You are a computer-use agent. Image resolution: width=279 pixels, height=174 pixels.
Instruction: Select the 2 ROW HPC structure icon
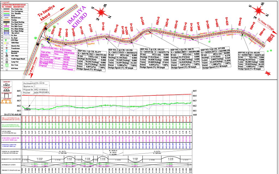7,90
